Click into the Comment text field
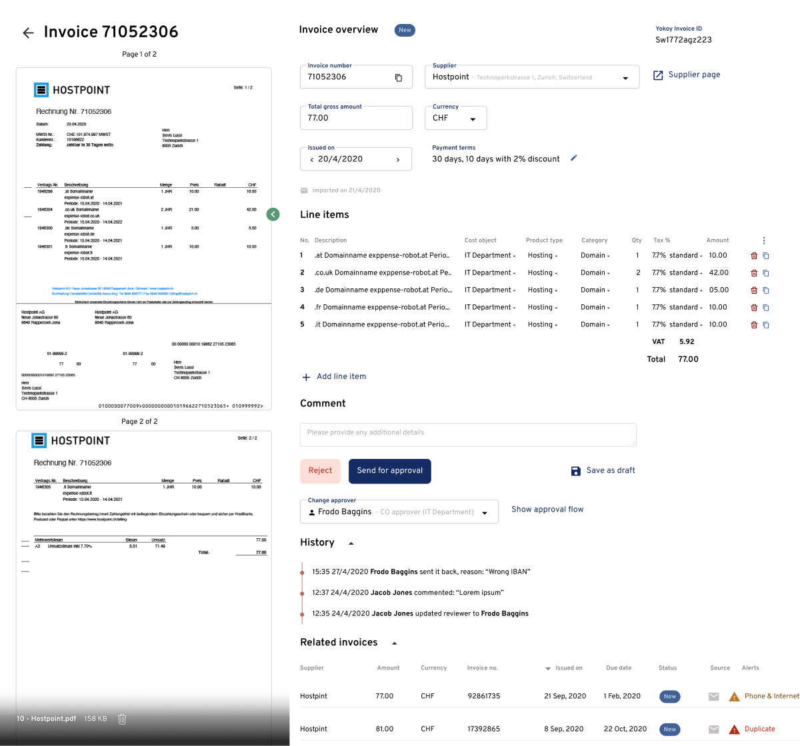Viewport: 800px width, 746px height. [468, 434]
